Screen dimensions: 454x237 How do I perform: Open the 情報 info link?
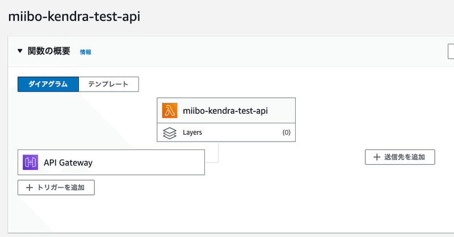(86, 52)
